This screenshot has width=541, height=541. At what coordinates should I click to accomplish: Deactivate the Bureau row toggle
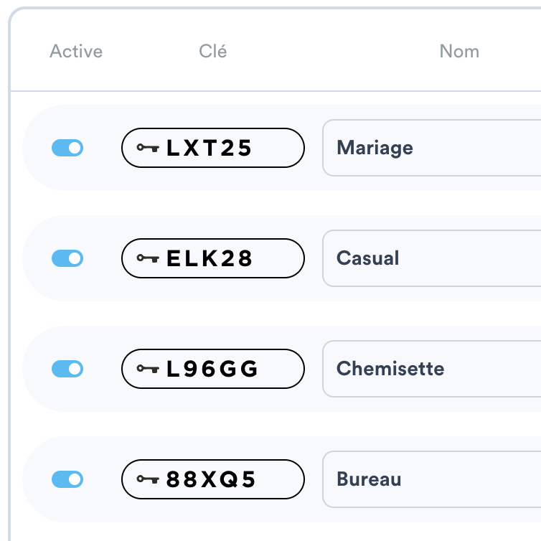click(67, 479)
